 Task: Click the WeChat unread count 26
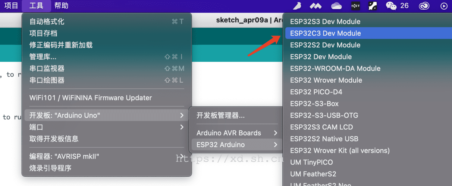[404, 6]
